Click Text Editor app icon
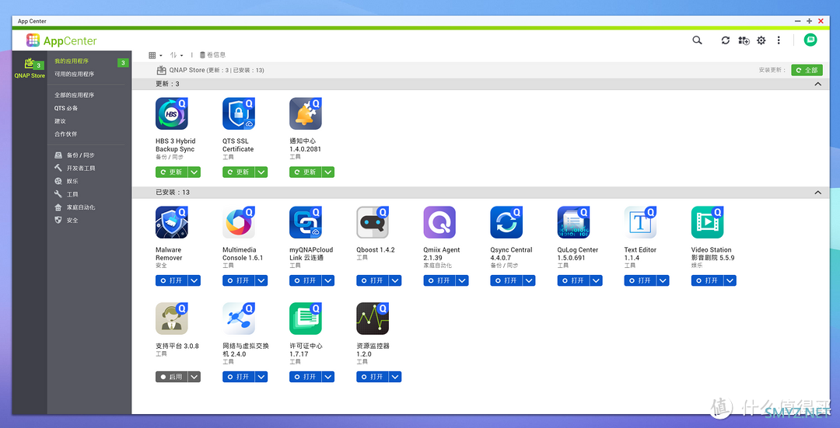840x428 pixels. click(x=640, y=222)
